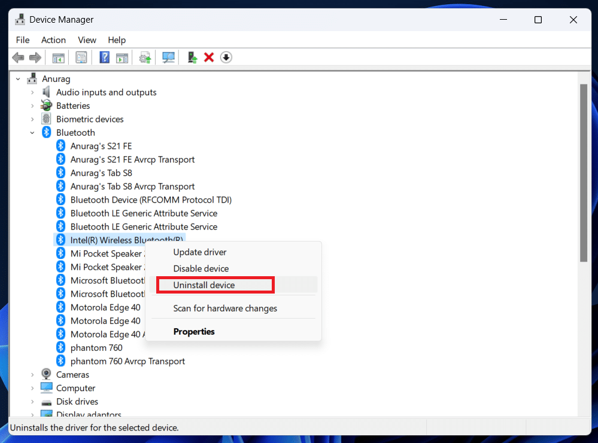Select the phantom 760 Bluetooth device
The width and height of the screenshot is (598, 443).
[98, 347]
